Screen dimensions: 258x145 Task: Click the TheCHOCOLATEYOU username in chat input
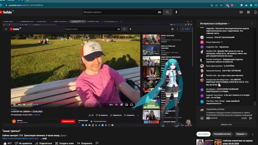[215, 109]
